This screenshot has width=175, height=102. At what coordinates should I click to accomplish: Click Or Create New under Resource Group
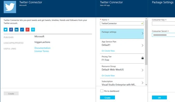pyautogui.click(x=108, y=75)
